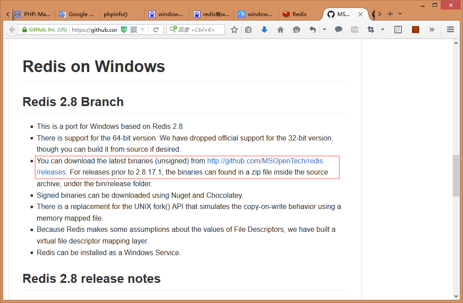Click the page scrollbar up arrow
The image size is (463, 303).
[x=456, y=43]
